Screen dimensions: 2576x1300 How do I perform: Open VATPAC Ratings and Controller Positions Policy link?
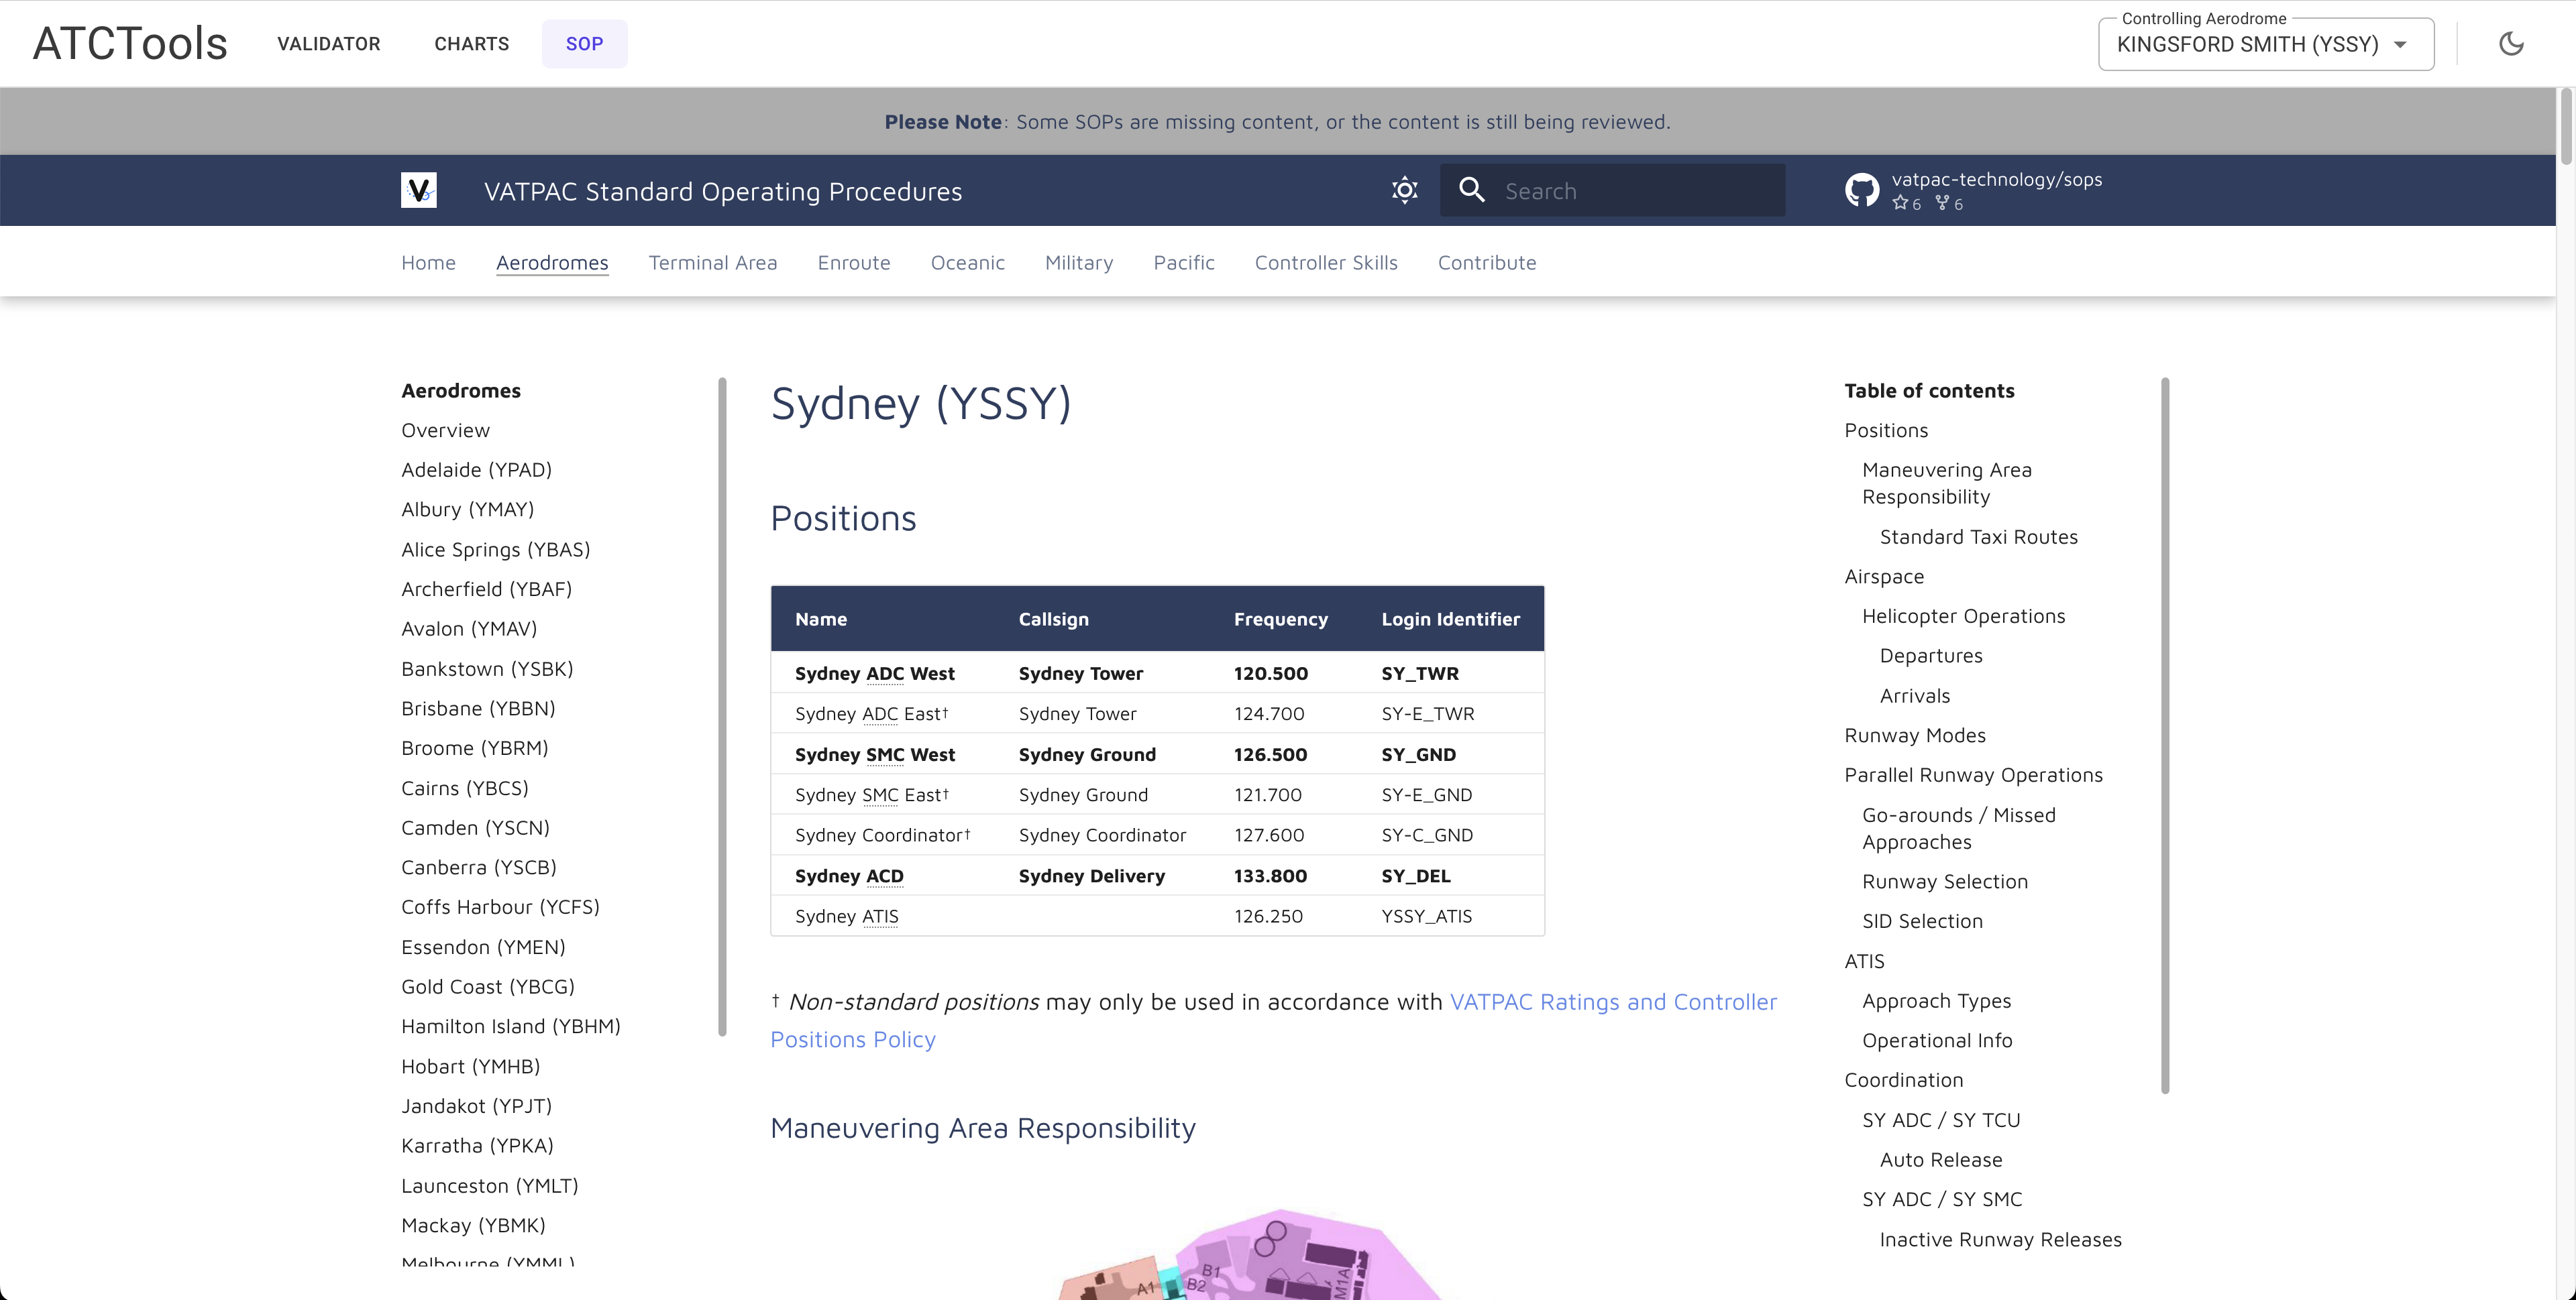pos(1612,1002)
